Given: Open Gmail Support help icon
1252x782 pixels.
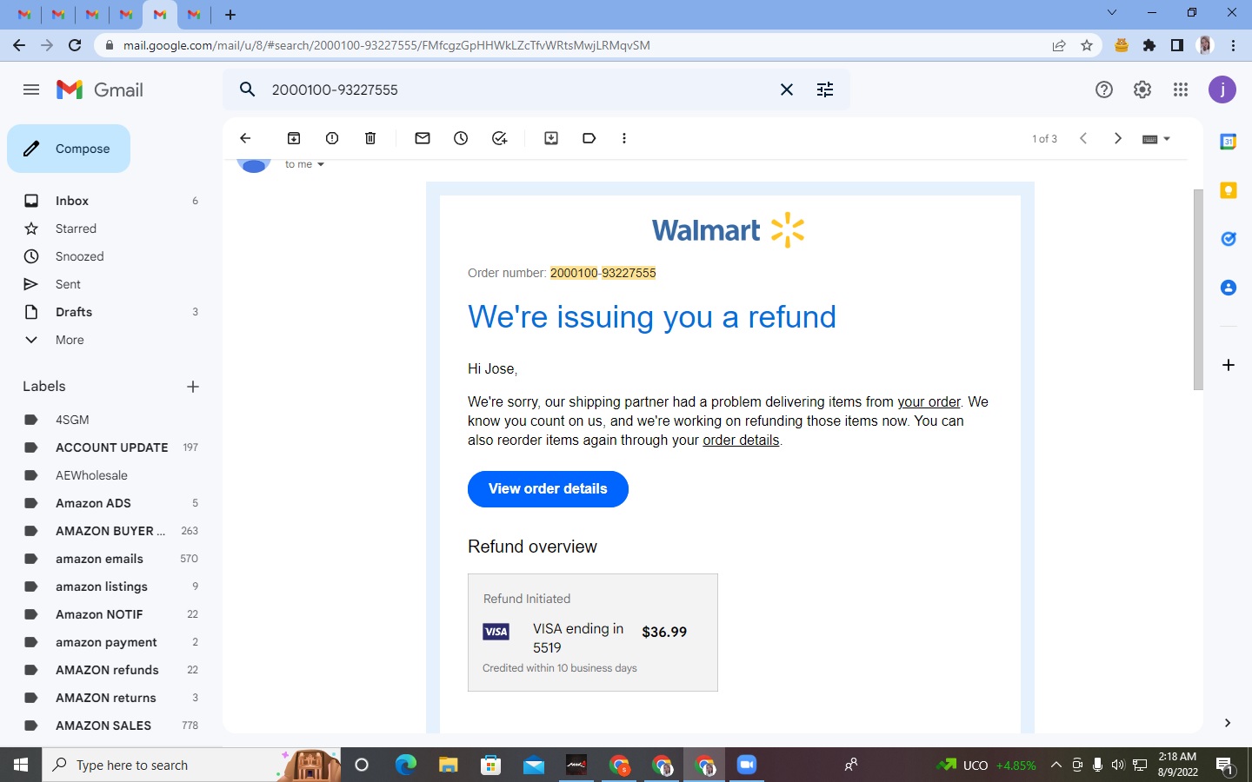Looking at the screenshot, I should [1104, 89].
